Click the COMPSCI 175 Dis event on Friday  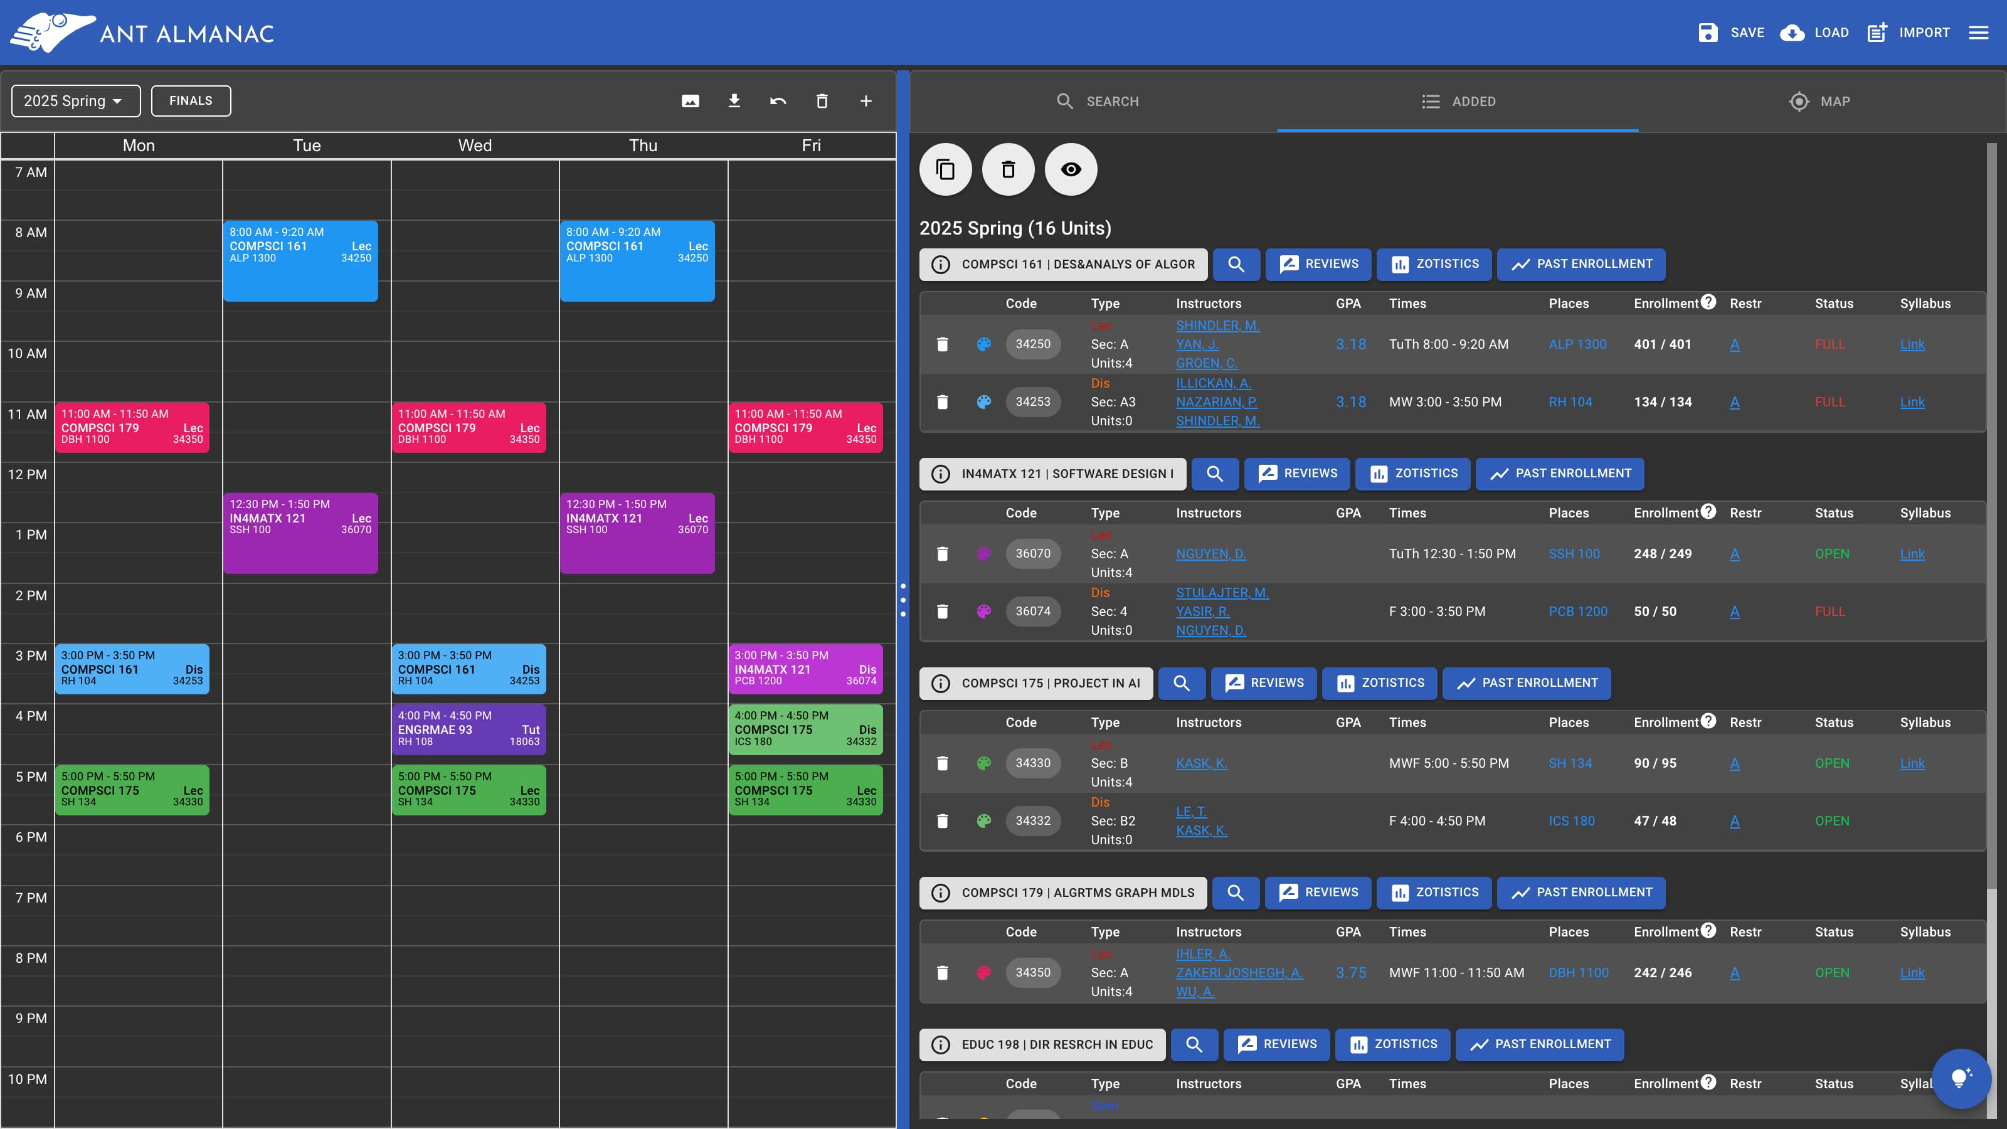(805, 729)
